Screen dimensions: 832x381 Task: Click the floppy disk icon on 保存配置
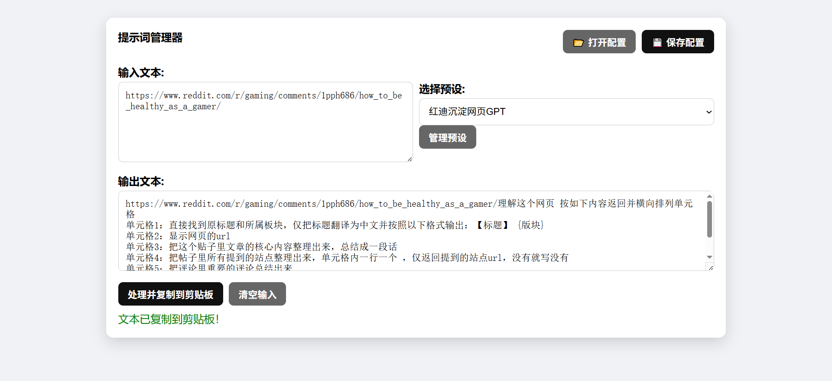pos(657,42)
